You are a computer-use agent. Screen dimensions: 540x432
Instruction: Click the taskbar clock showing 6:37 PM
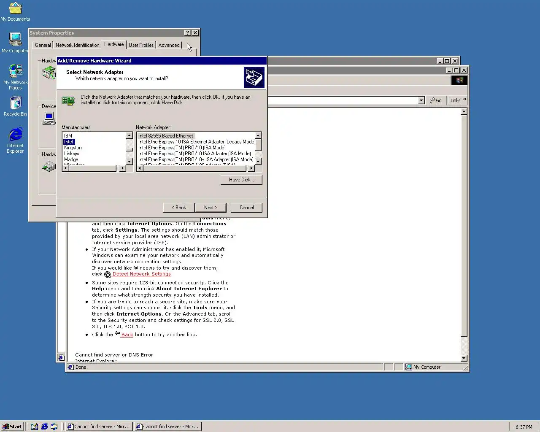point(524,427)
